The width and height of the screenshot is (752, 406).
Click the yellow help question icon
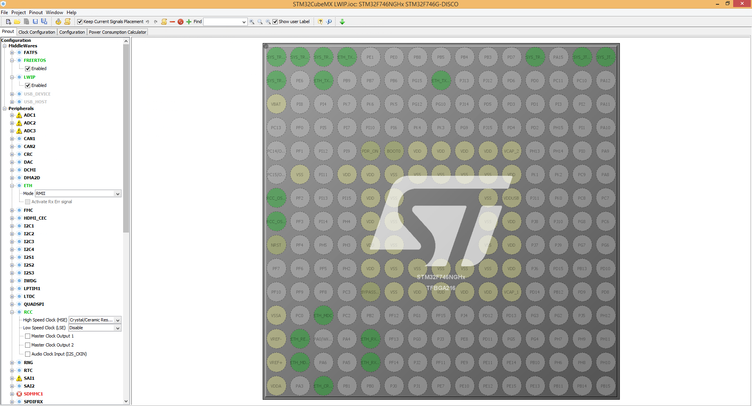tap(320, 22)
